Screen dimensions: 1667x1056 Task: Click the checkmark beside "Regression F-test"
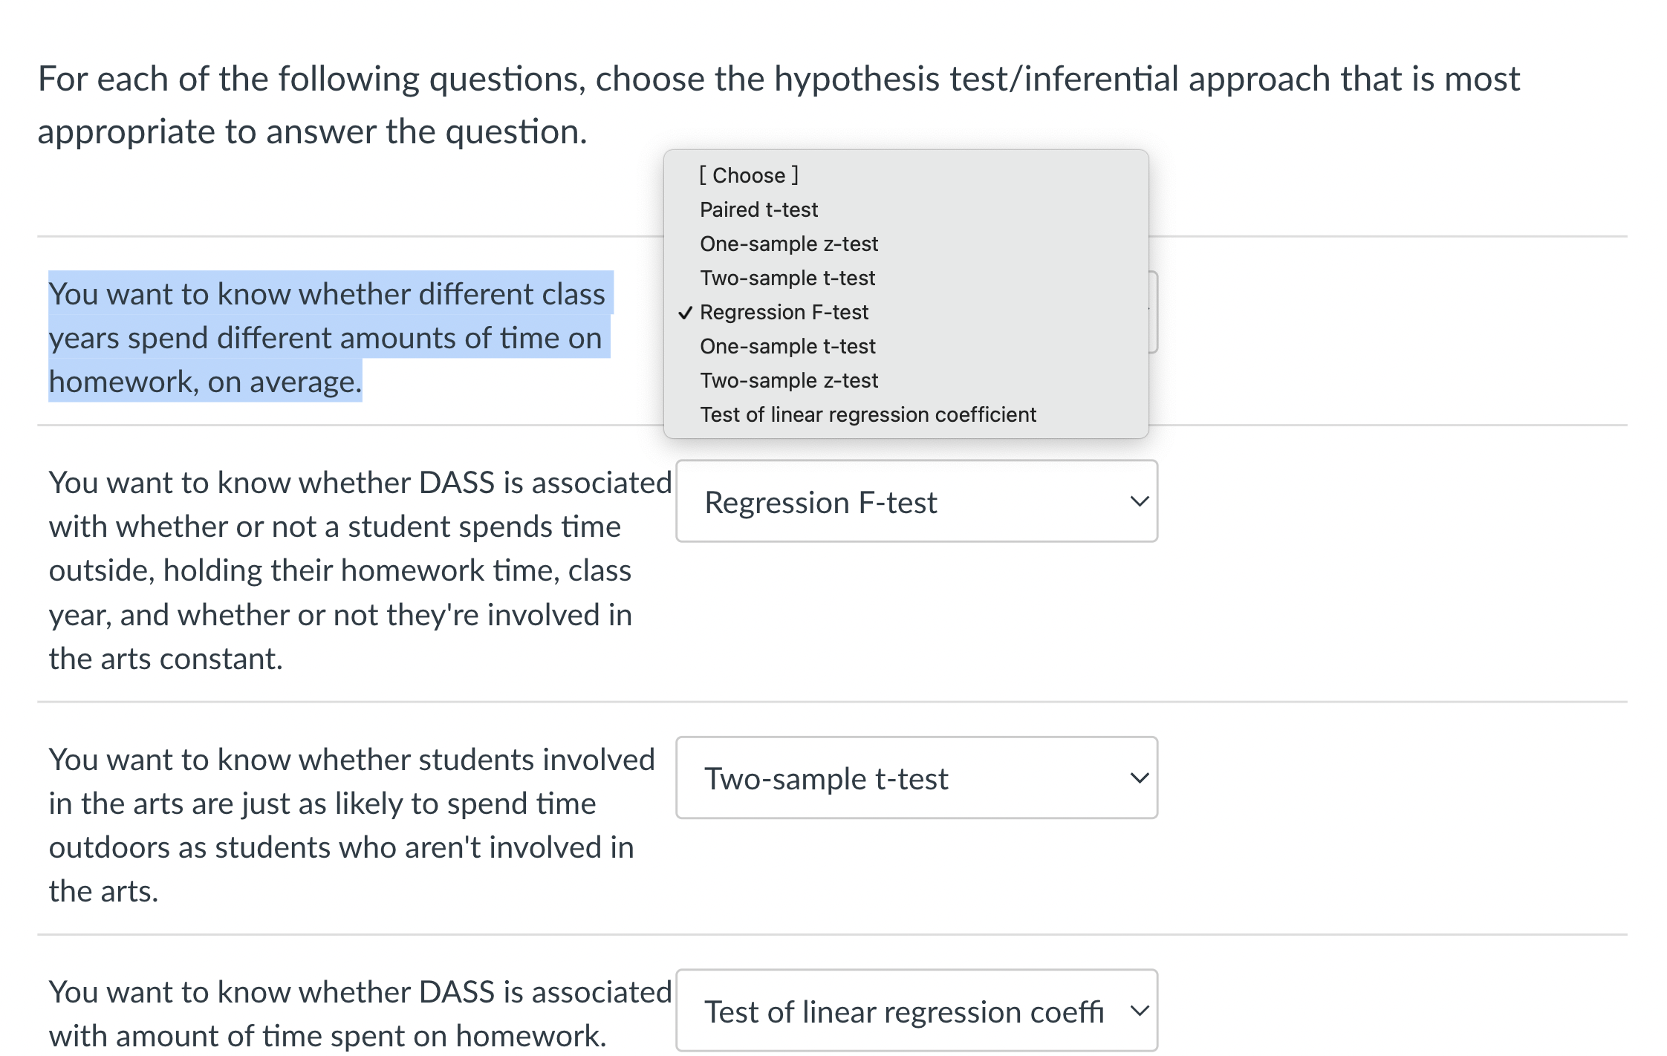point(686,312)
